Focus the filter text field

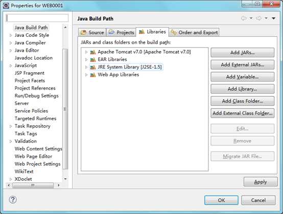pos(37,18)
